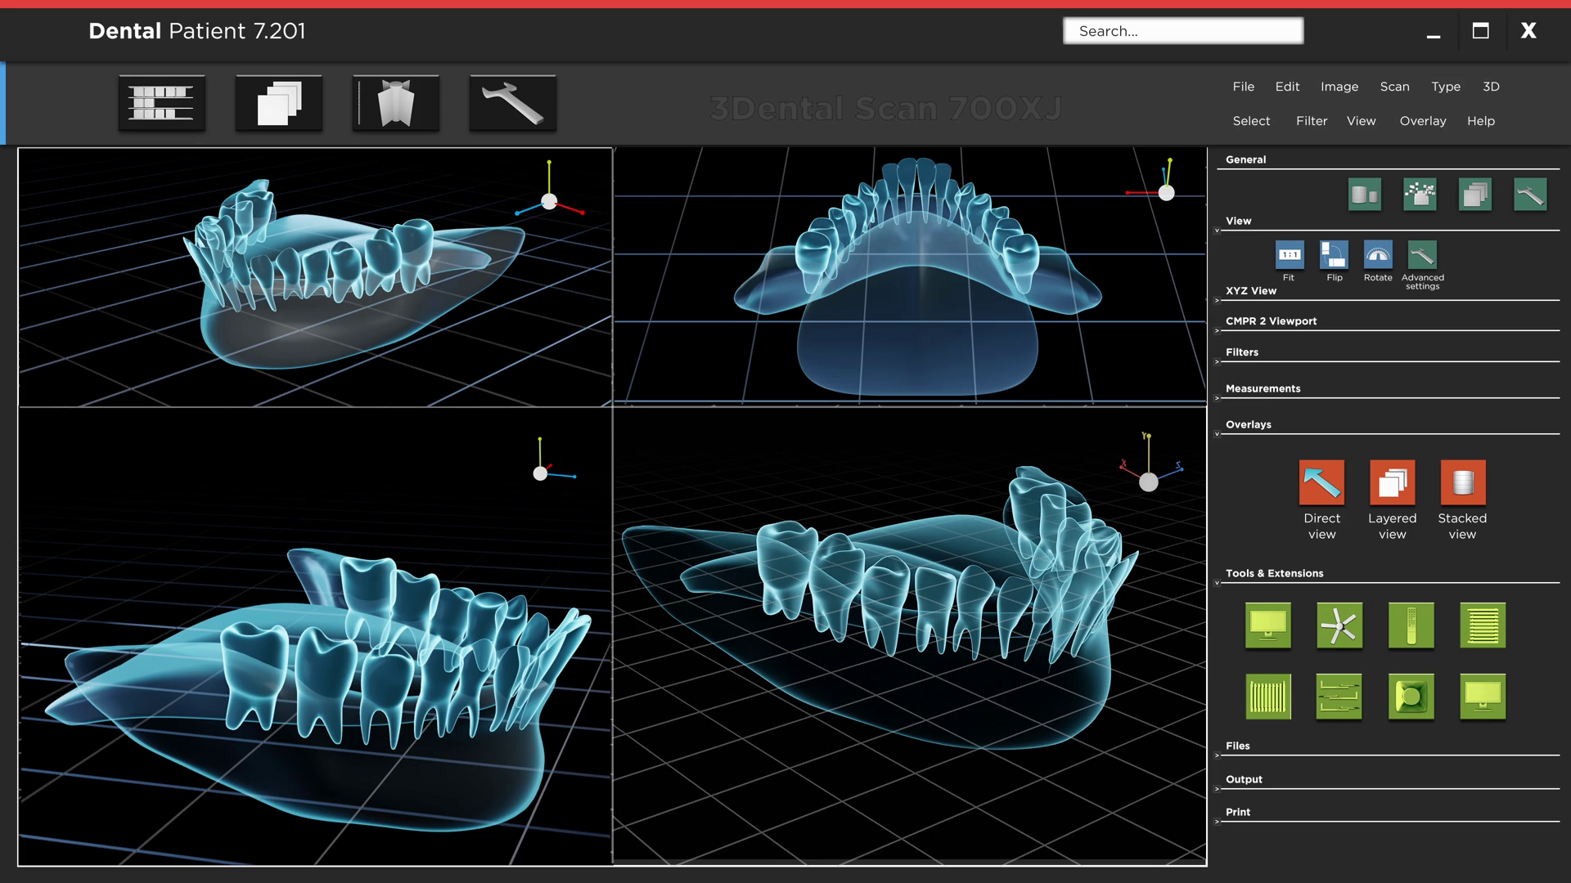Screen dimensions: 1571x883
Task: Open the hammer tool in top toolbar
Action: 513,104
